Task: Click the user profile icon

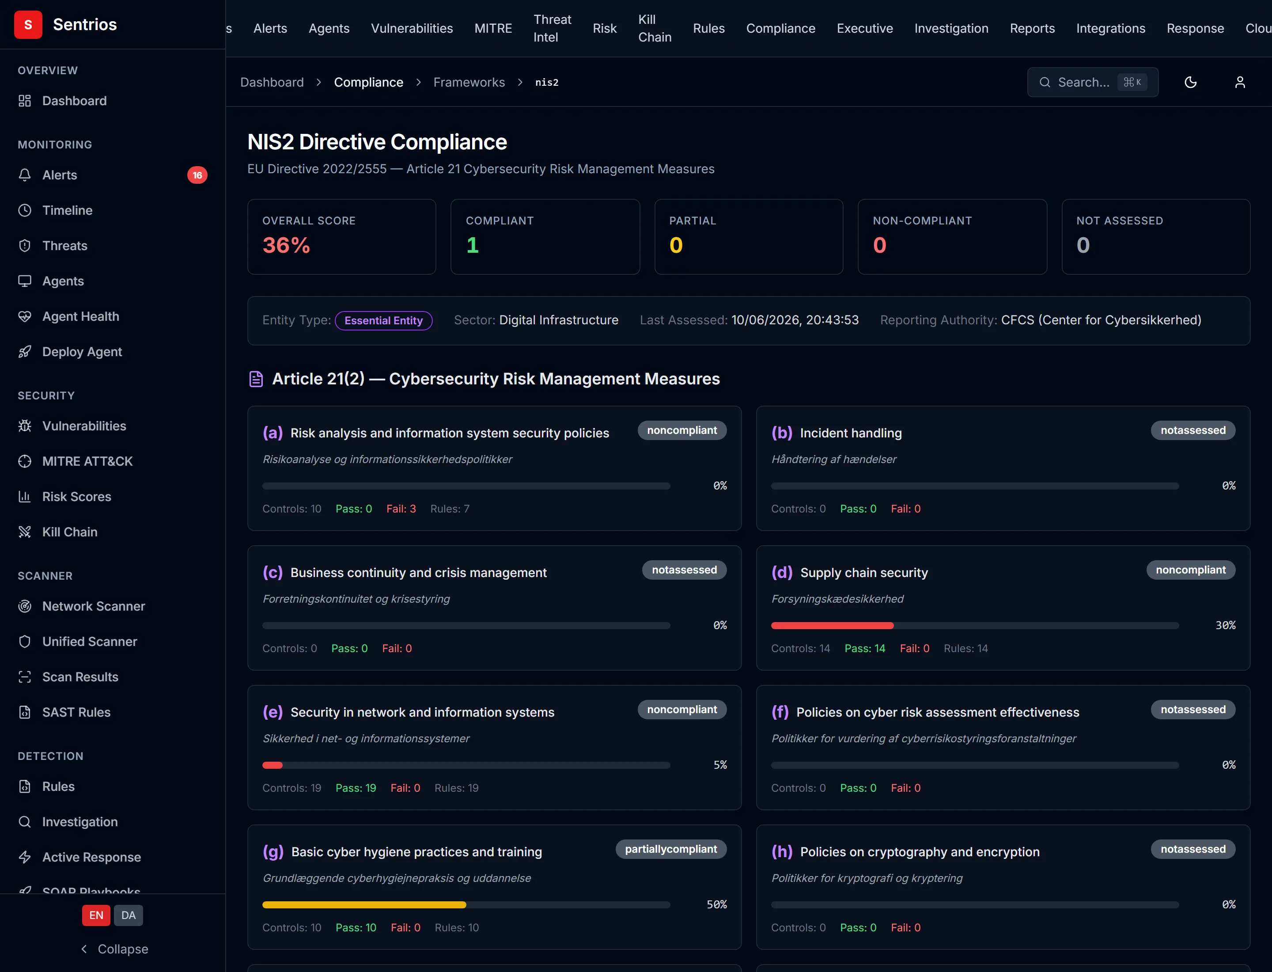Action: pyautogui.click(x=1240, y=82)
